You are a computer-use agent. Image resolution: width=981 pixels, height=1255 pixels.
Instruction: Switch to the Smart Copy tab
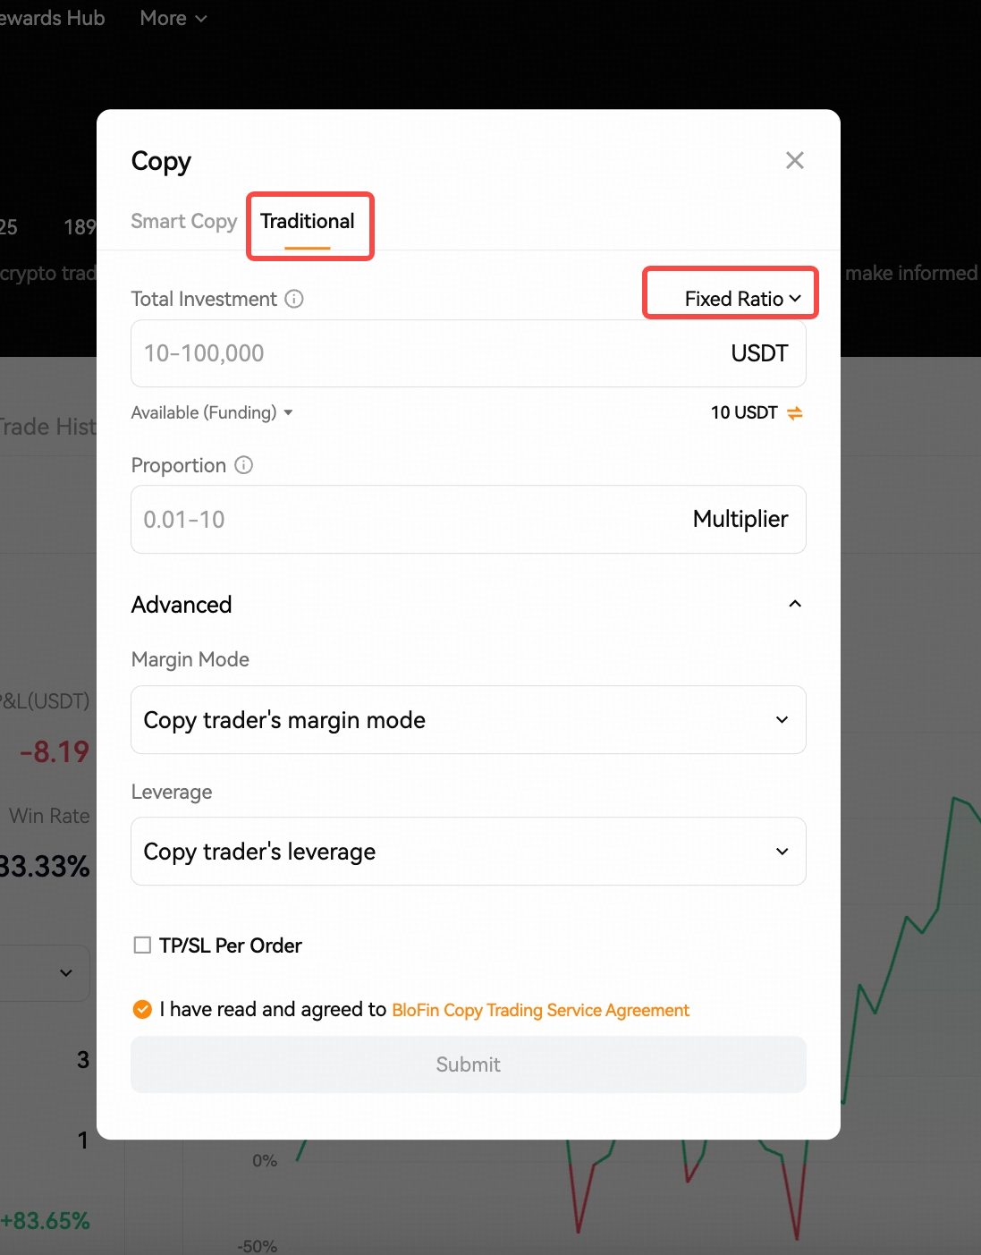(x=184, y=221)
